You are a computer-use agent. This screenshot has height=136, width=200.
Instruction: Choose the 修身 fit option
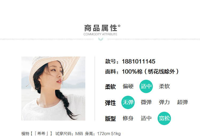tap(128, 118)
